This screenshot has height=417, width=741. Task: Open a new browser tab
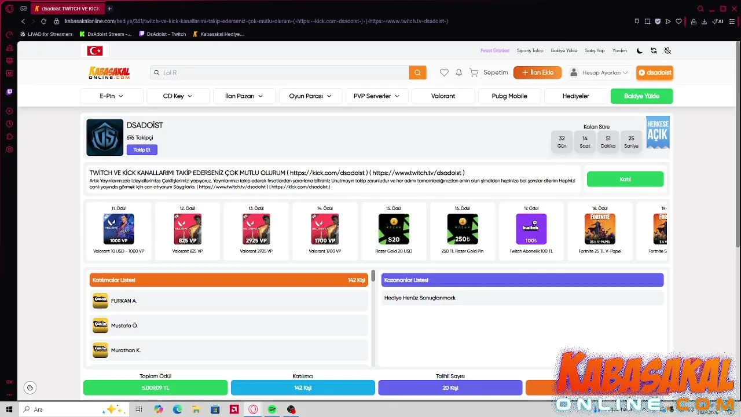[109, 9]
